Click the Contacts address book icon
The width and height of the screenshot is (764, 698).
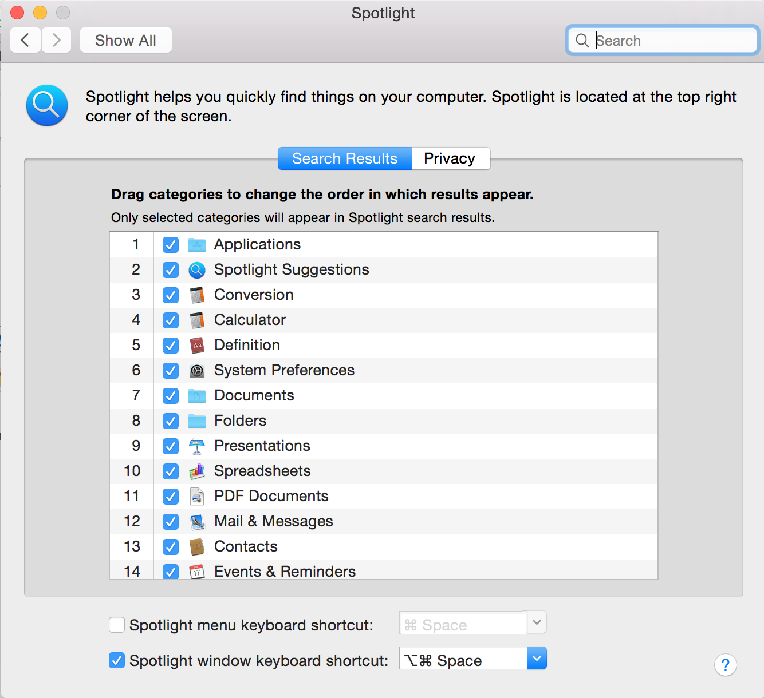197,547
